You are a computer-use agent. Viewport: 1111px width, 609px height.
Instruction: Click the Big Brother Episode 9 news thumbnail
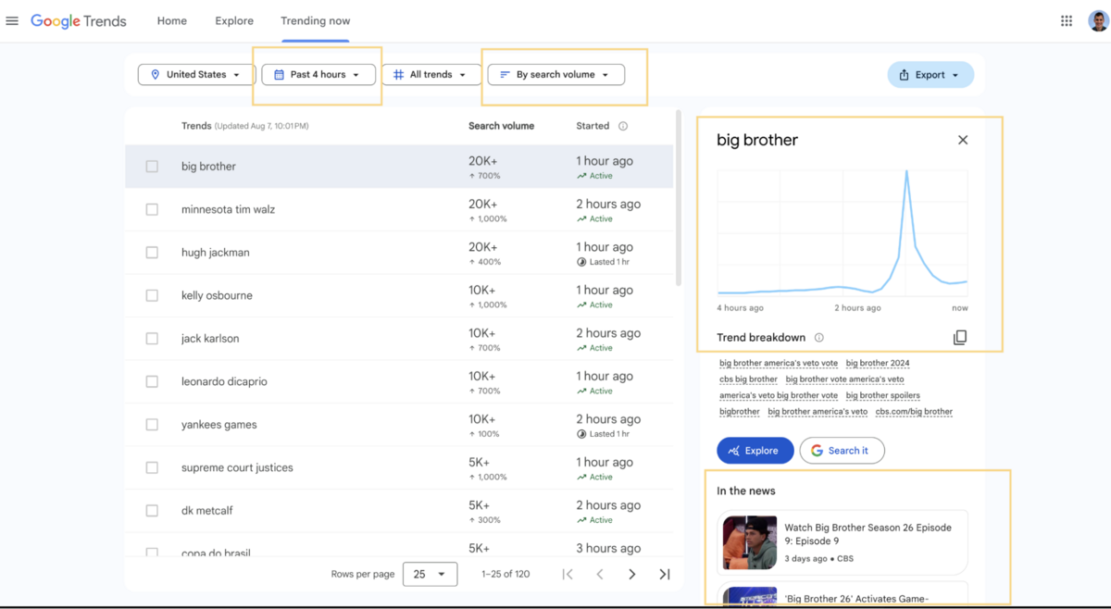750,542
